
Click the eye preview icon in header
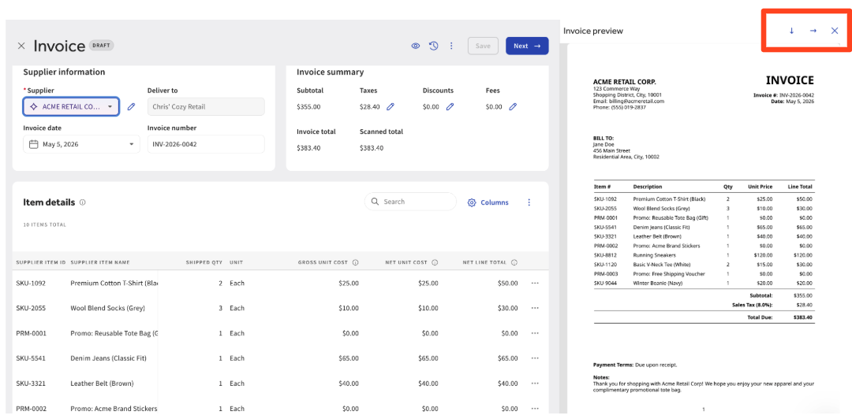click(415, 46)
